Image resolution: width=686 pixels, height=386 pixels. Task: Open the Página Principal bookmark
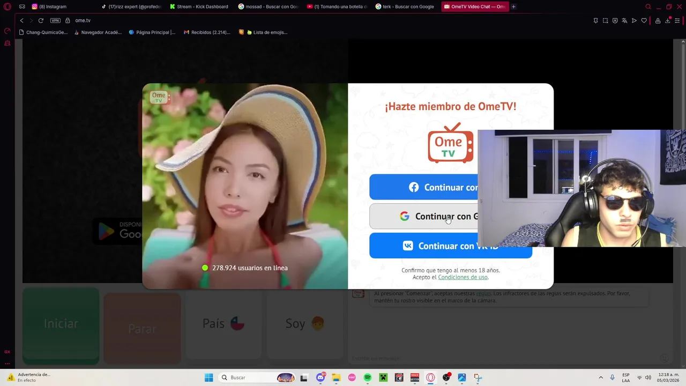point(152,32)
